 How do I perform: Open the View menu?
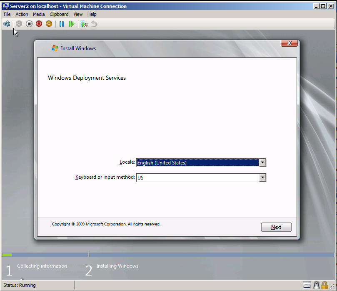tap(78, 14)
